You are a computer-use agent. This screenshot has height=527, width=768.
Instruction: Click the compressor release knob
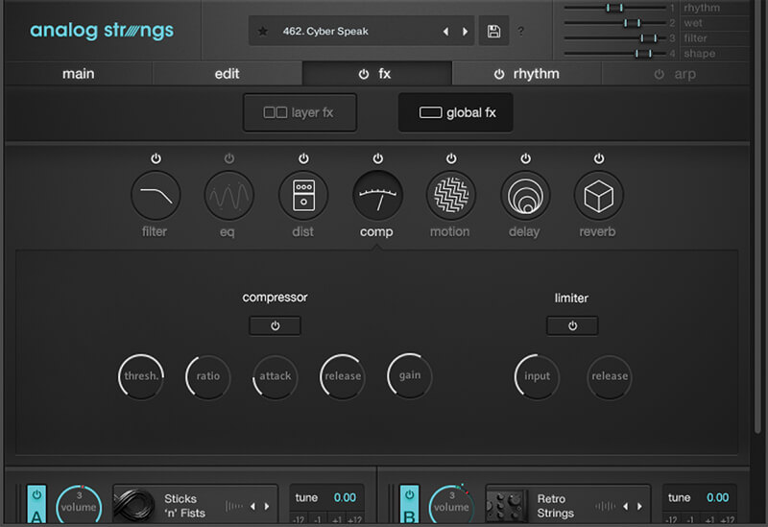(343, 376)
